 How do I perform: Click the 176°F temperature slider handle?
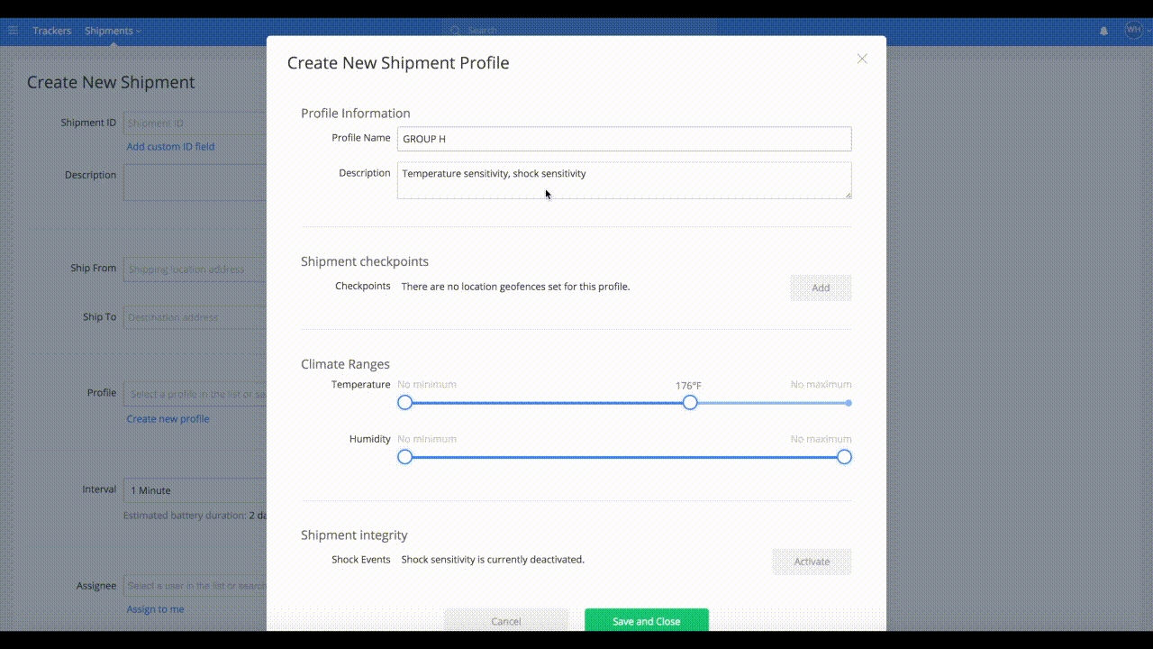(x=690, y=403)
